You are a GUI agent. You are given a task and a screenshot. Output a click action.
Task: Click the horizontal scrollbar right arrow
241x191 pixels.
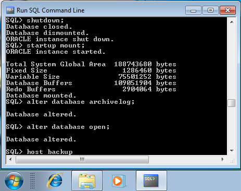click(x=223, y=159)
